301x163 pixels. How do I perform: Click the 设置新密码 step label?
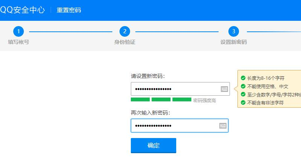234,42
